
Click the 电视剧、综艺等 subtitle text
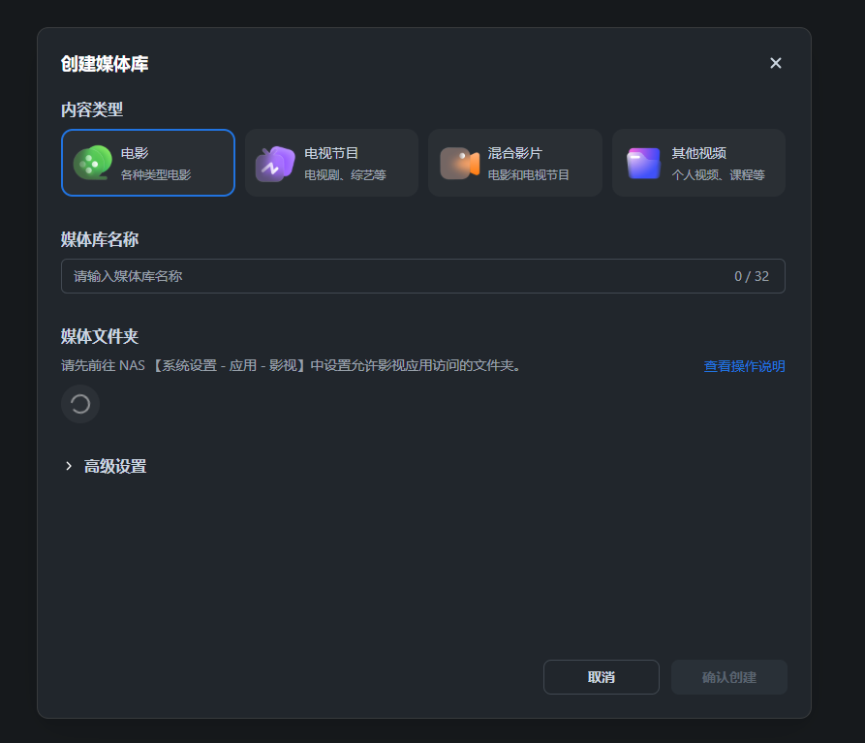coord(346,175)
